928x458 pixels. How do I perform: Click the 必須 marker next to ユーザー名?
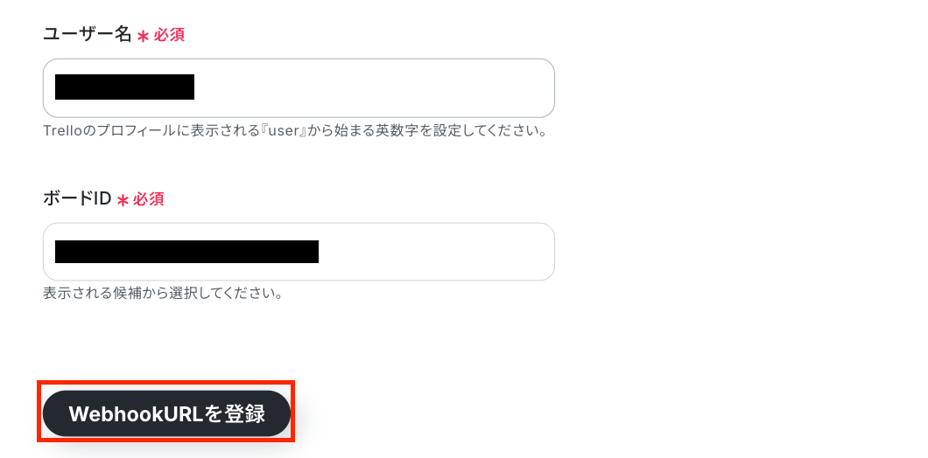[x=169, y=35]
